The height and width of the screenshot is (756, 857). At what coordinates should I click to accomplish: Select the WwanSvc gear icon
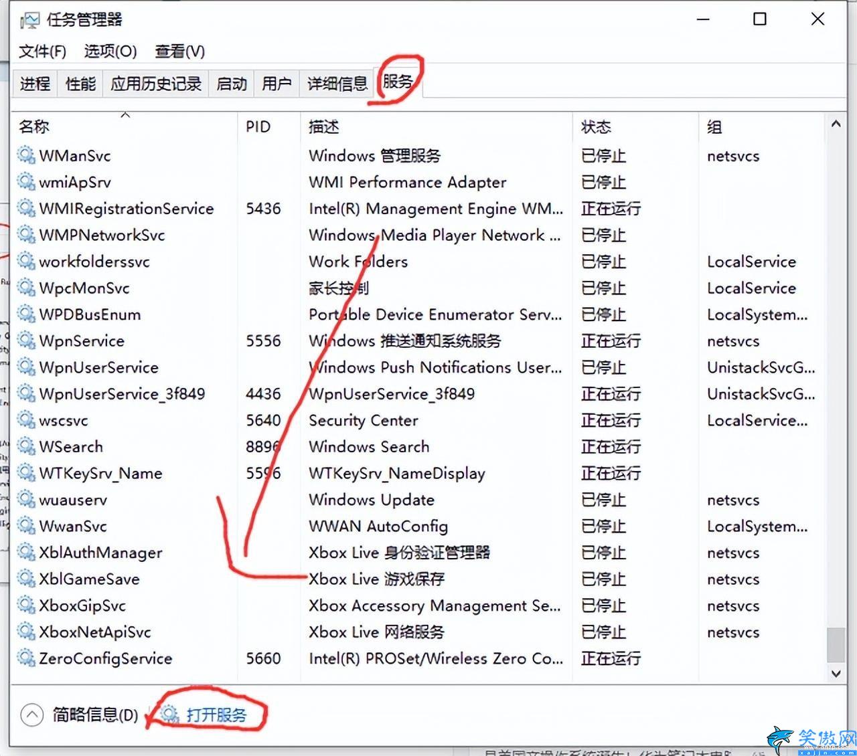click(26, 526)
